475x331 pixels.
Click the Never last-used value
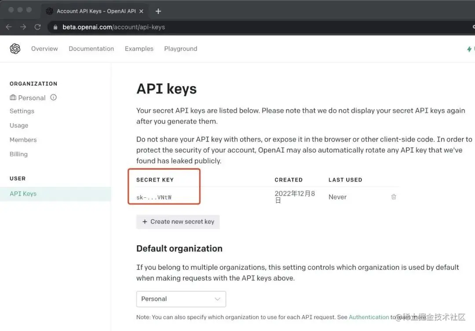(x=337, y=197)
